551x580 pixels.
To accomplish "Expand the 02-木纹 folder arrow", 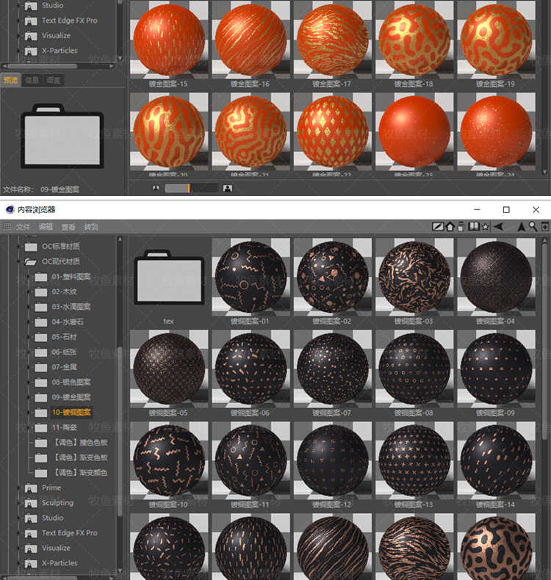I will point(29,292).
